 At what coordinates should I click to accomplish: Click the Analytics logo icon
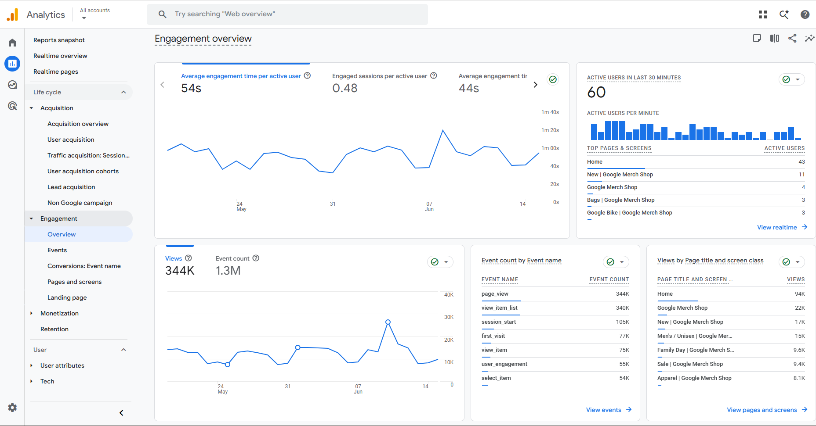click(x=13, y=14)
